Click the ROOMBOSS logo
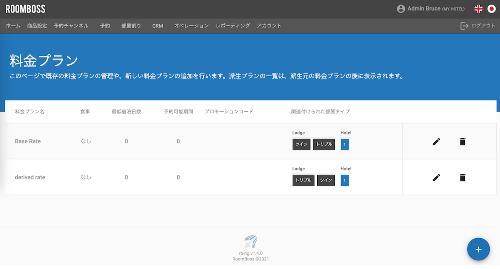The image size is (500, 269). point(25,9)
